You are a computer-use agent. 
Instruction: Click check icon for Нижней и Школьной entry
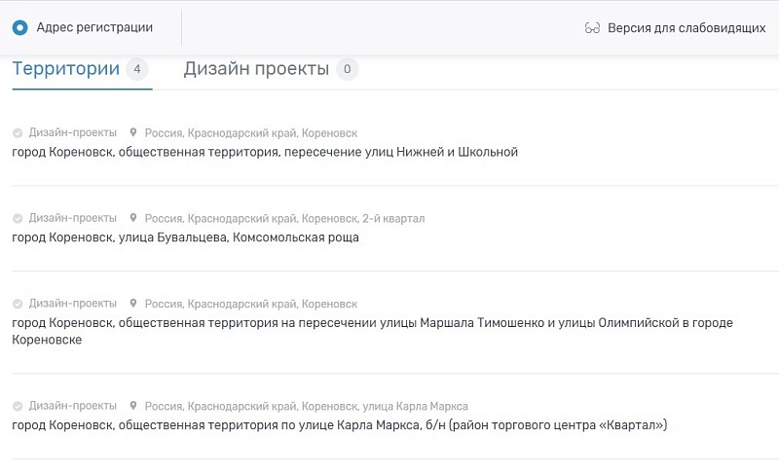point(18,132)
